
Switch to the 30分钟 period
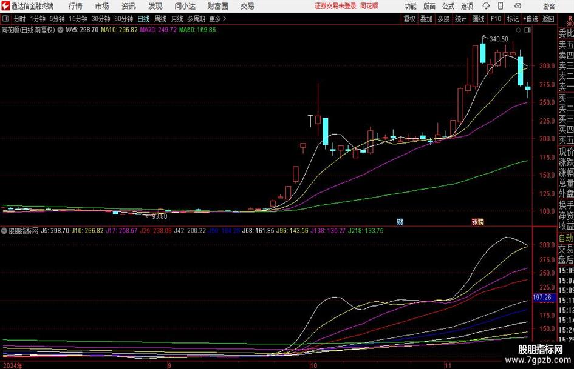101,19
